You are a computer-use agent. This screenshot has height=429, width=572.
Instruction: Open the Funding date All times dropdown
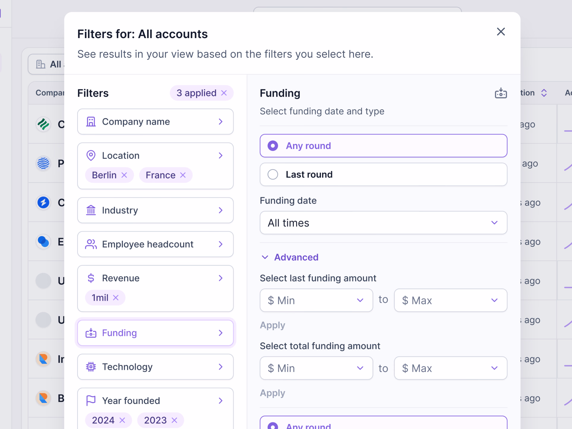pos(383,223)
